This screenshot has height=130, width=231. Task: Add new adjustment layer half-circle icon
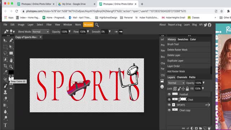[192, 128]
